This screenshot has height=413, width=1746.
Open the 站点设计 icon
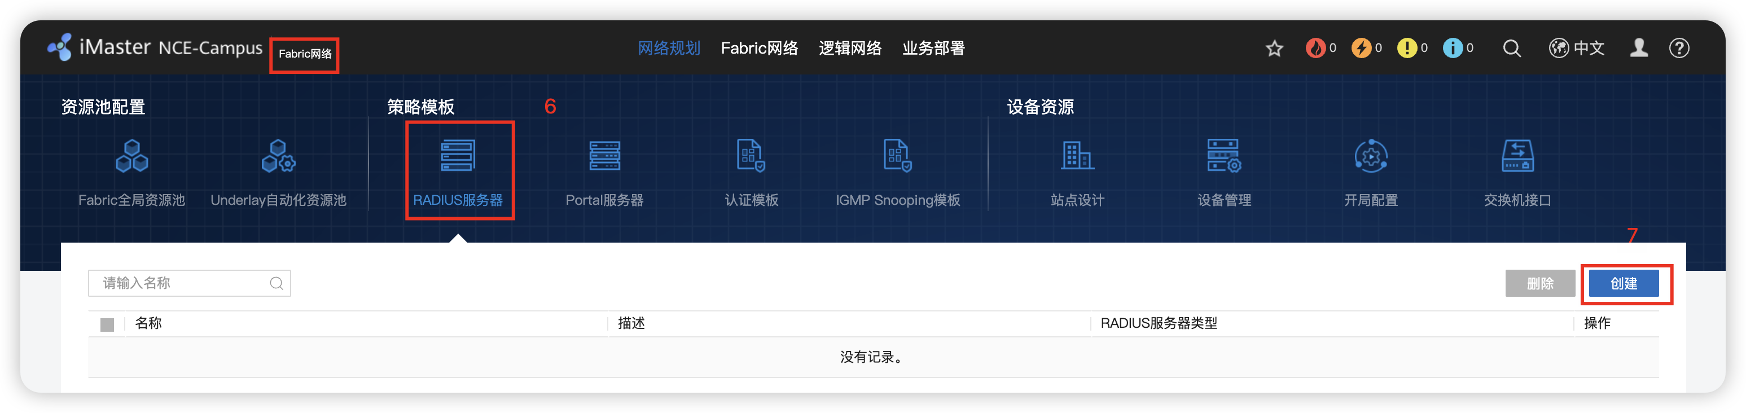tap(1077, 156)
